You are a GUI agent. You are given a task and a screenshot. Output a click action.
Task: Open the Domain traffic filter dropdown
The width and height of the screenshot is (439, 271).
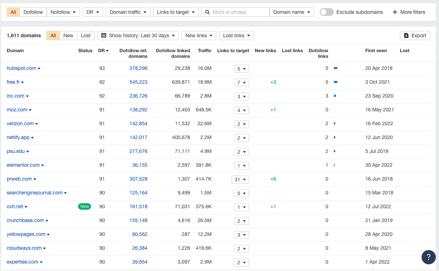[128, 12]
